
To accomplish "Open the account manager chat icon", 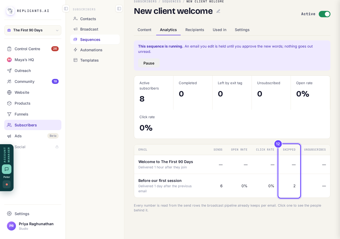I will (x=7, y=169).
